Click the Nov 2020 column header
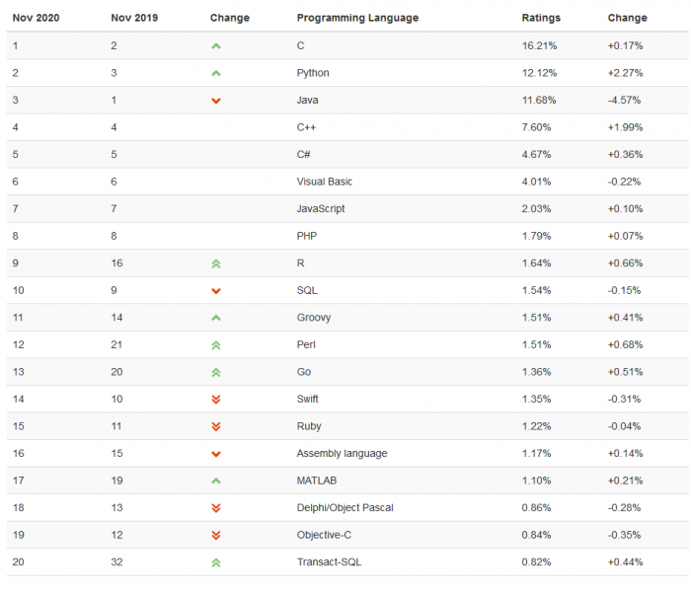Viewport: 691px width, 592px height. click(37, 18)
